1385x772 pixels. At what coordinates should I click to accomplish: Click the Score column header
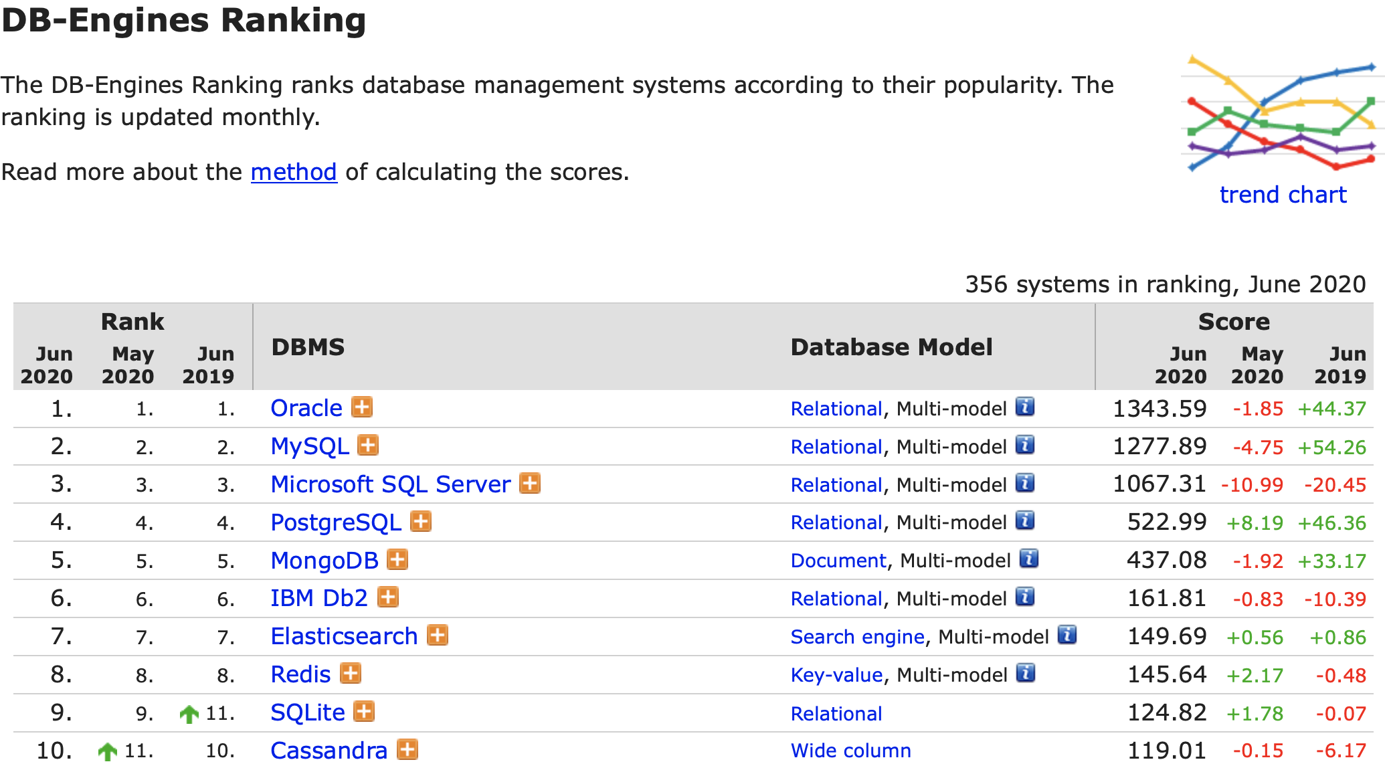[x=1234, y=322]
